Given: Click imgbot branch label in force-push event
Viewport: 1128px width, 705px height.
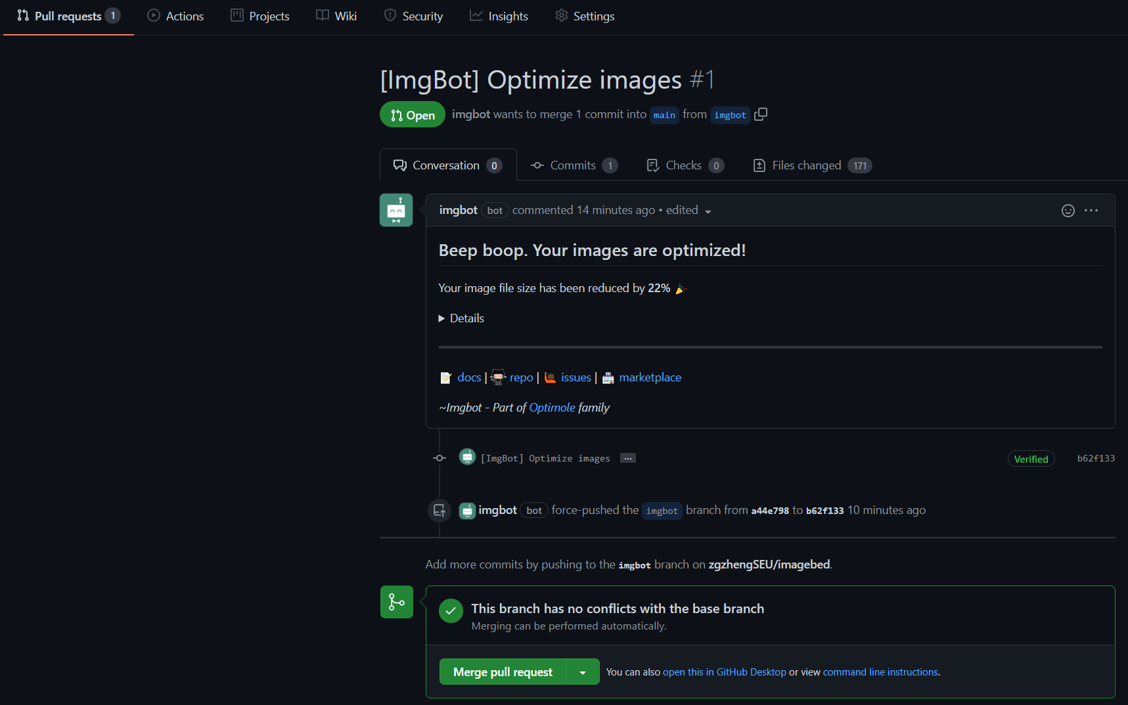Looking at the screenshot, I should pos(662,511).
